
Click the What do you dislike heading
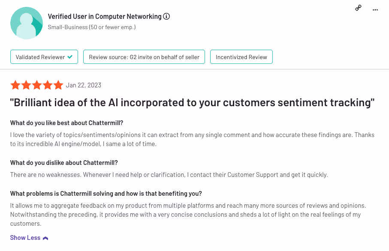point(64,162)
